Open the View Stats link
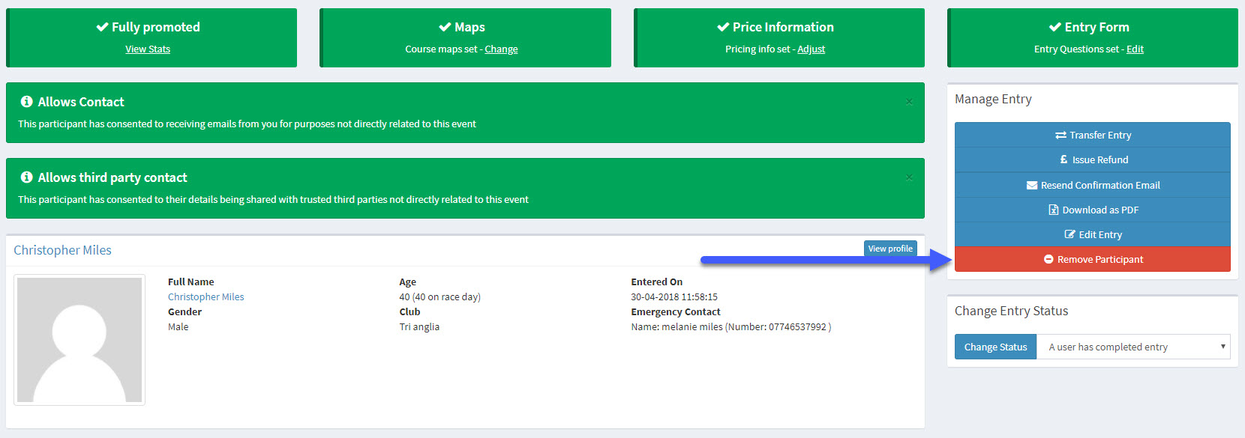This screenshot has width=1245, height=438. tap(148, 49)
